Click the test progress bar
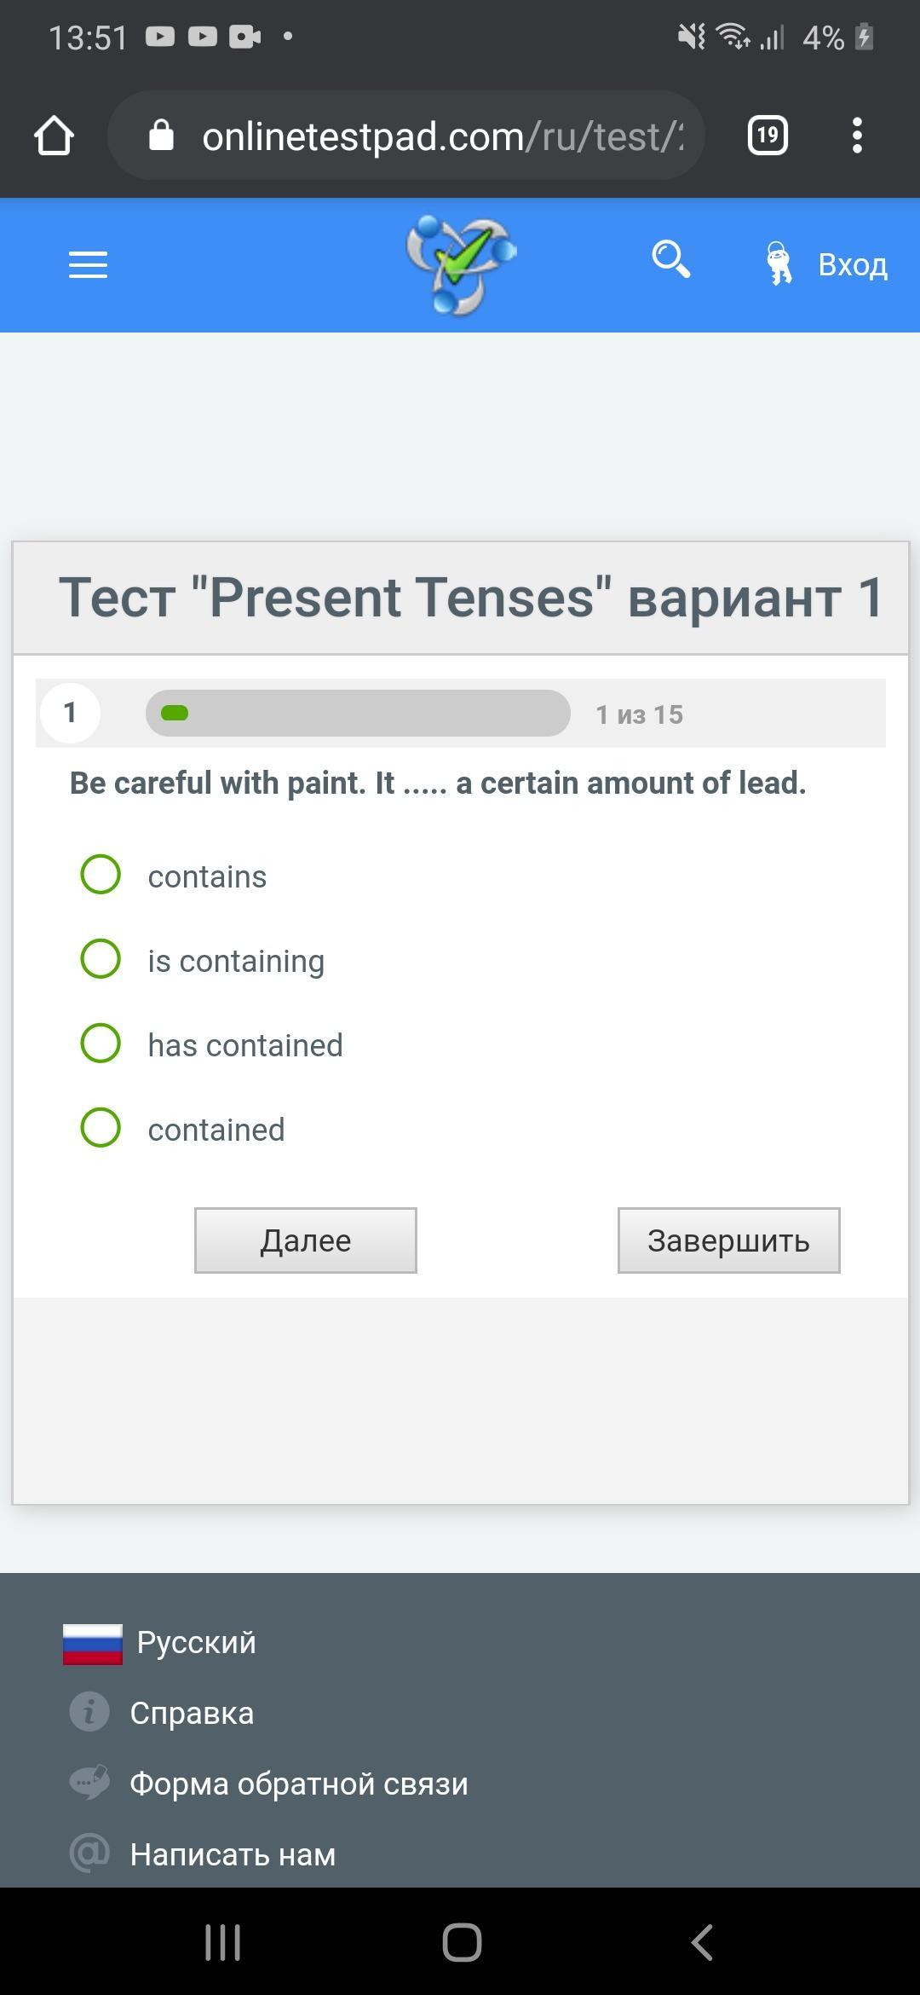This screenshot has height=1995, width=920. click(x=358, y=713)
